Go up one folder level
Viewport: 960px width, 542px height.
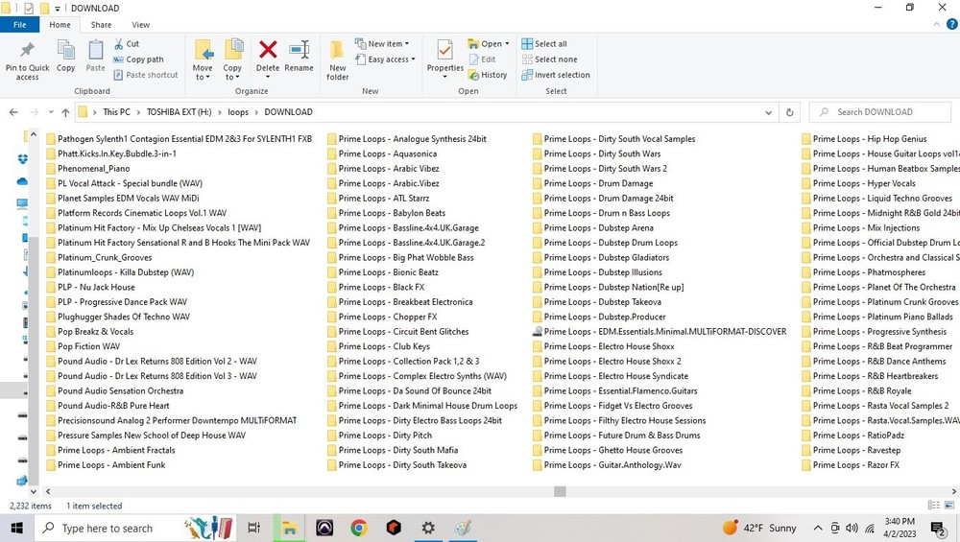click(65, 112)
